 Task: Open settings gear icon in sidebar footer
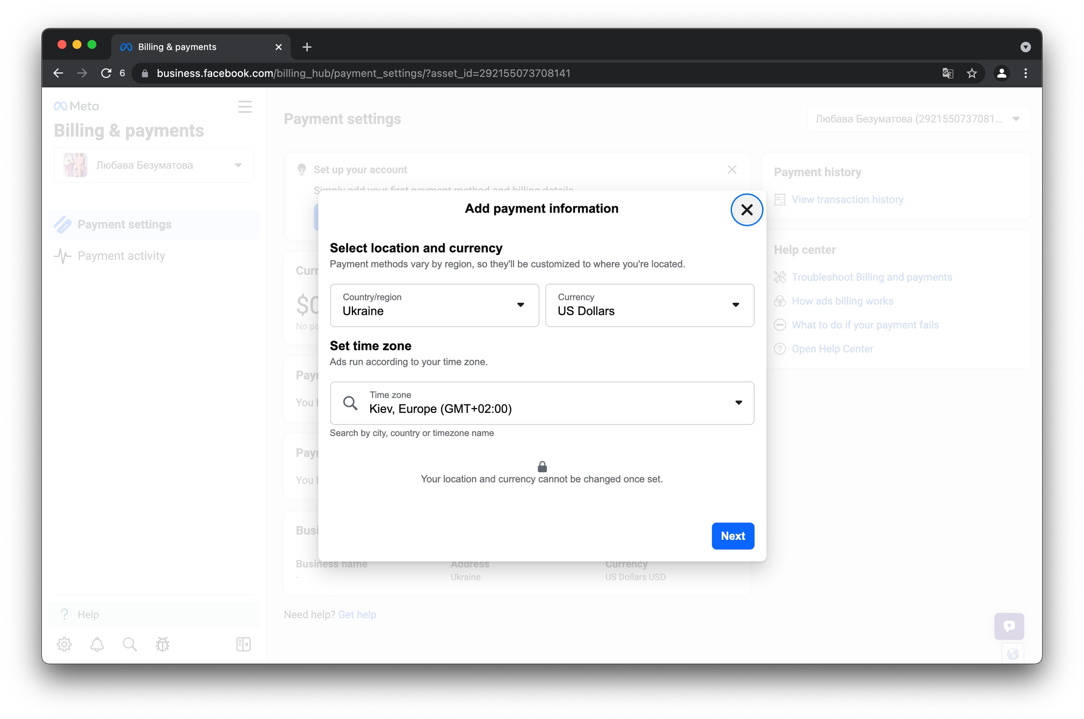pos(64,644)
